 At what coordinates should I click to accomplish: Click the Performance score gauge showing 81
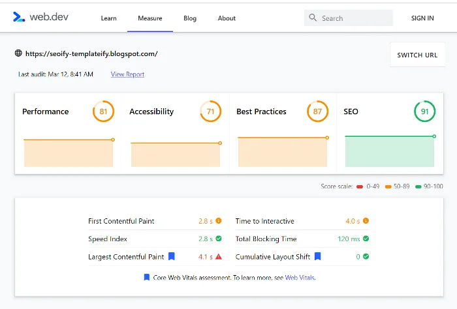point(103,111)
